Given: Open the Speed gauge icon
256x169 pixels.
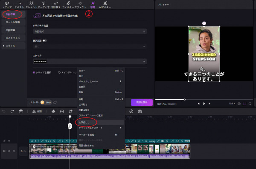Looking at the screenshot, I should 62,112.
